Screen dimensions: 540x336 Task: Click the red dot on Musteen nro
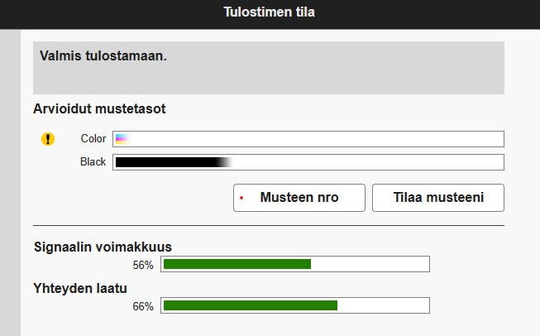click(x=241, y=199)
